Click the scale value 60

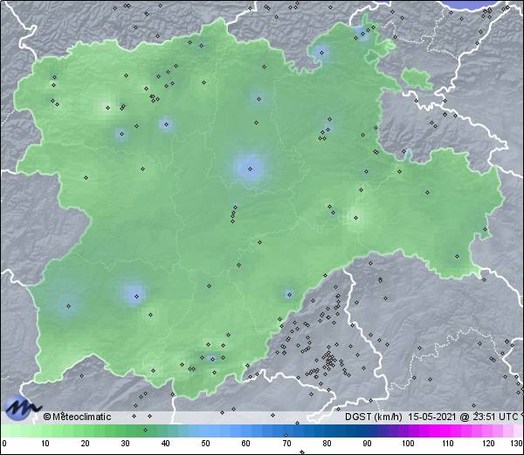point(246,444)
